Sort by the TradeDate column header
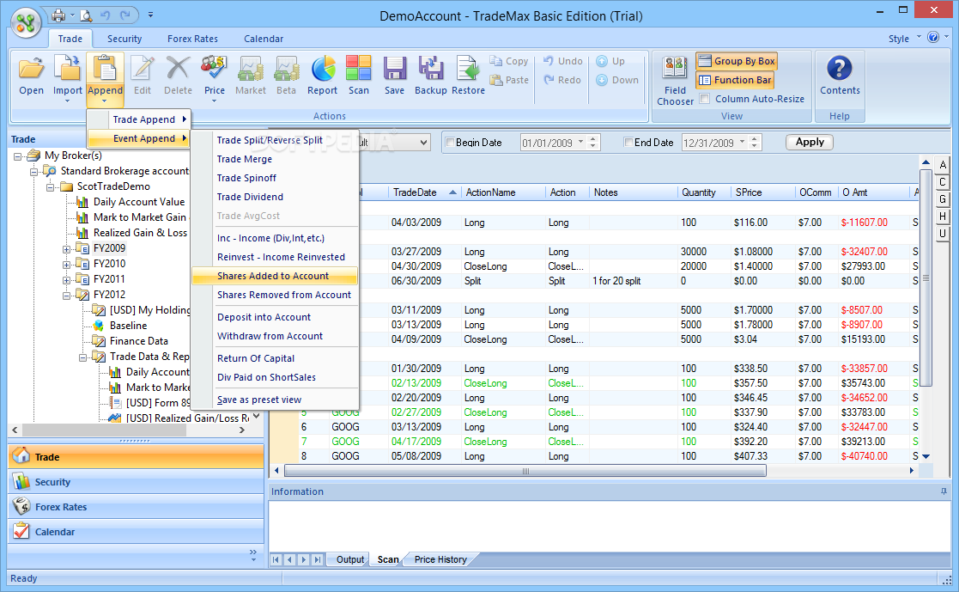The height and width of the screenshot is (592, 959). coord(416,192)
